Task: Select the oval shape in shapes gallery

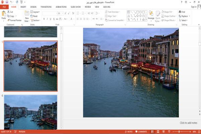Action: click(x=140, y=12)
